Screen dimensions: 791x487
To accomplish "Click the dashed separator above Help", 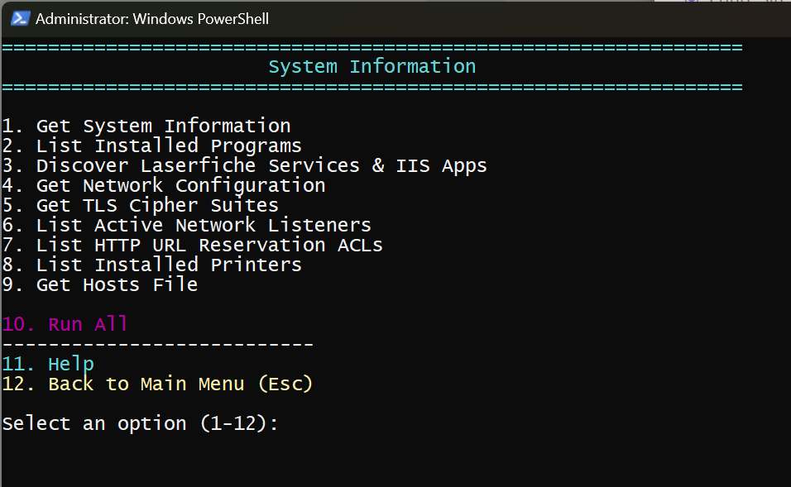I will coord(157,344).
